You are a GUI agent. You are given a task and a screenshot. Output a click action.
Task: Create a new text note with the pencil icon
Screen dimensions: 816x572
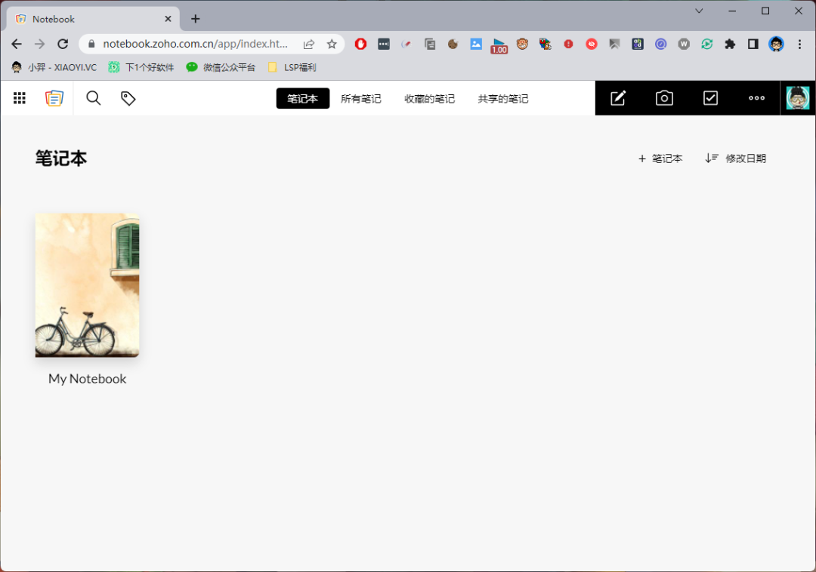(x=618, y=98)
